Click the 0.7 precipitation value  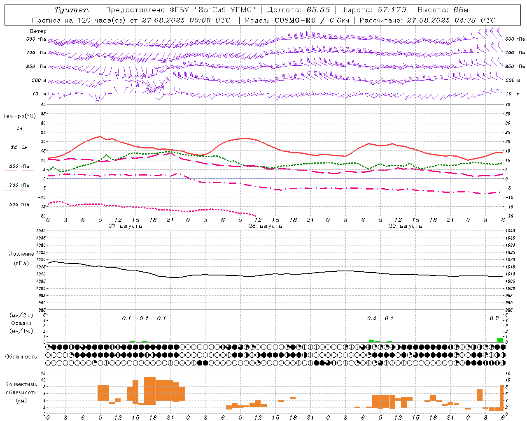494,319
